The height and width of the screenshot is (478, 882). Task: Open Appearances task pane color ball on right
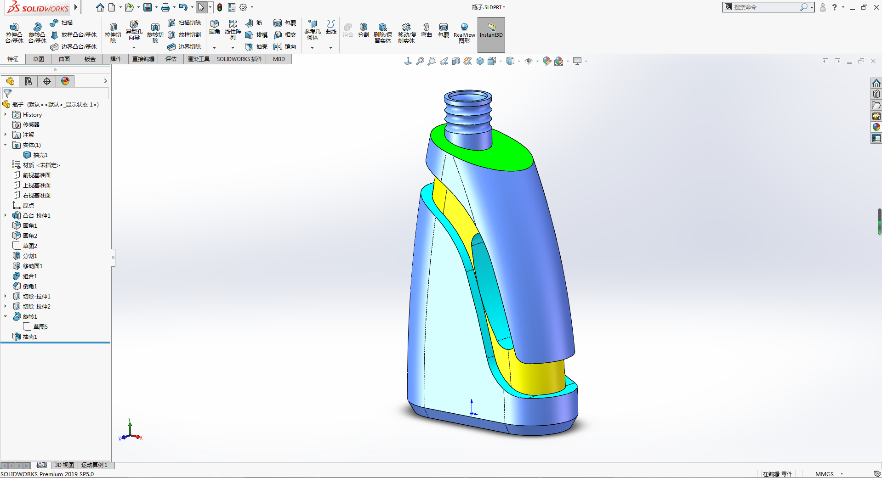[x=876, y=127]
